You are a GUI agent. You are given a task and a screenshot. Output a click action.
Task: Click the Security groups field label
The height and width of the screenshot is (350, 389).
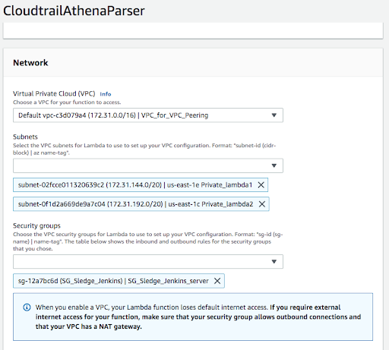36,225
